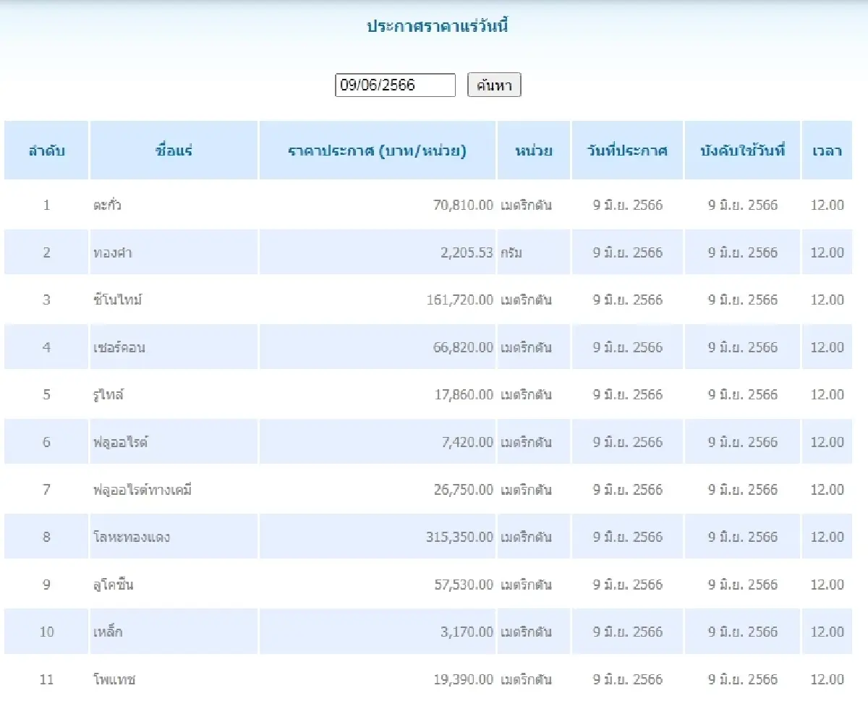Click the unit กรัม in the ทองคำ row
Viewport: 868px width, 709px height.
pyautogui.click(x=511, y=252)
